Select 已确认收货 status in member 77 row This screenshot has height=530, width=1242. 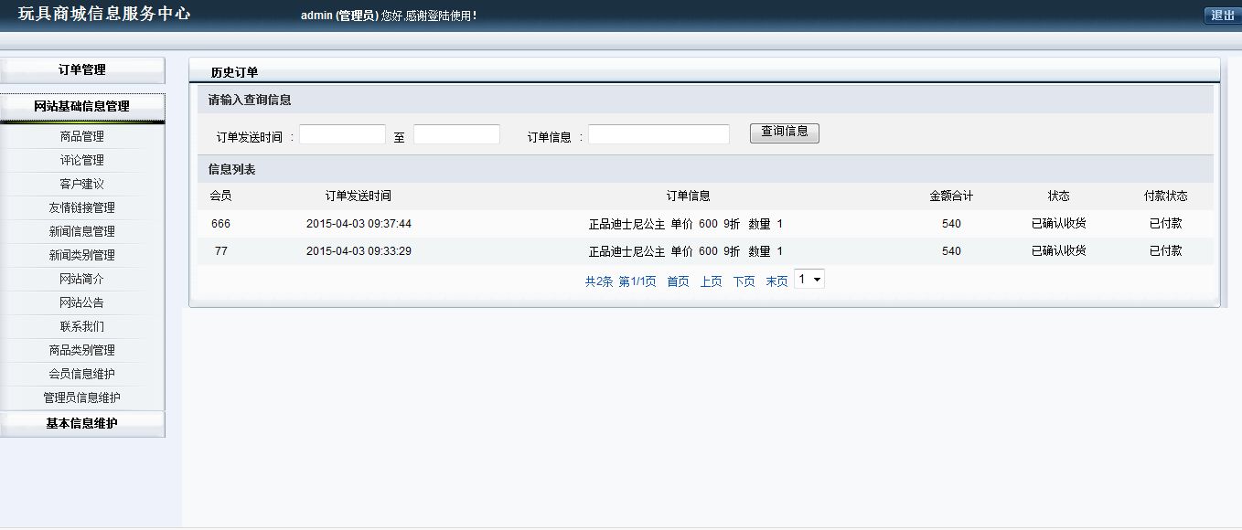1059,251
